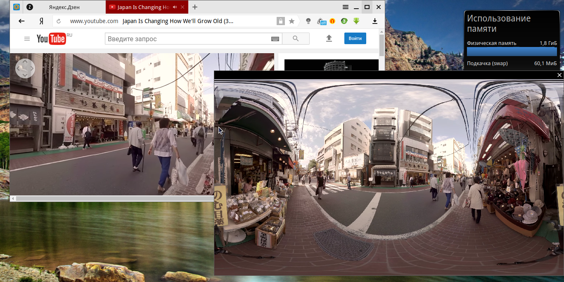Click the YouTube logo
This screenshot has width=564, height=282.
point(51,39)
